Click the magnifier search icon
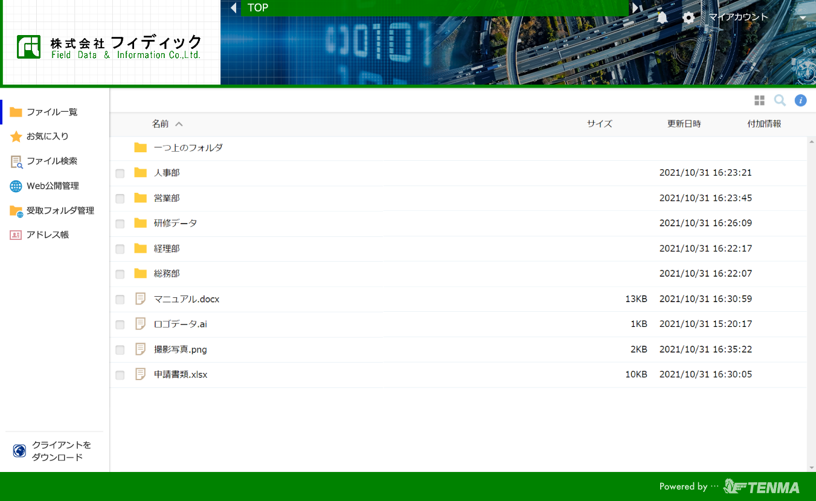 coord(780,100)
